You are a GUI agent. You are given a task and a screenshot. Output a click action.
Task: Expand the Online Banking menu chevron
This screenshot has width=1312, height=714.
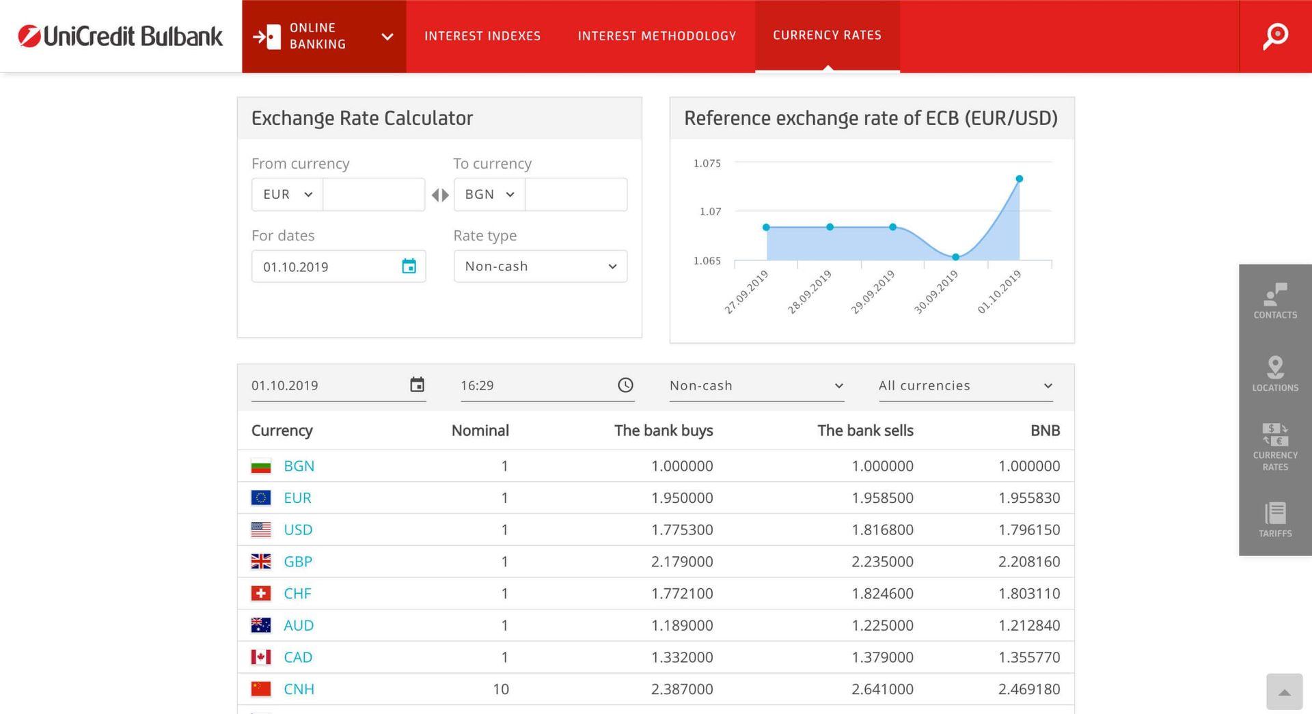click(x=386, y=36)
